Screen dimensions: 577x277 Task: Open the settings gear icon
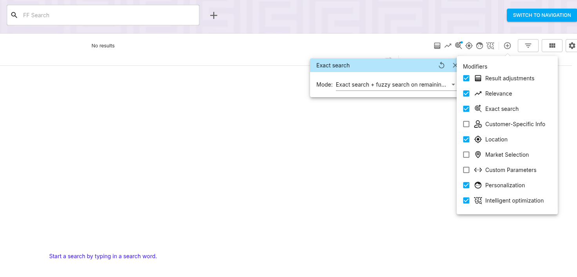[x=572, y=46]
